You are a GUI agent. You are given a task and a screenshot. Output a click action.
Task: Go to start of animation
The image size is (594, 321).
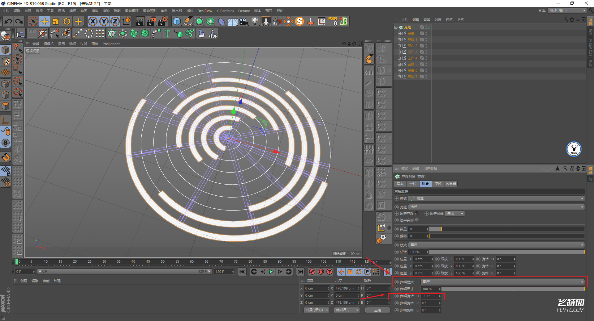(x=242, y=272)
